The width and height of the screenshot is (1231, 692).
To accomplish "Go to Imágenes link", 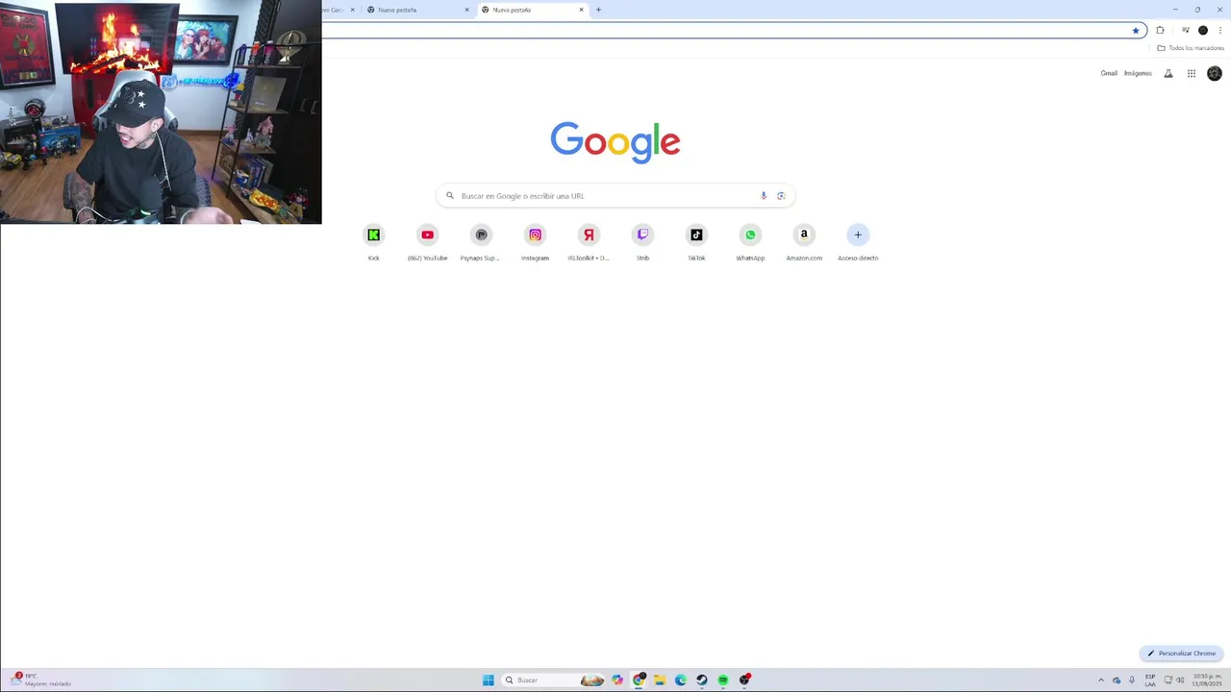I will coord(1138,73).
